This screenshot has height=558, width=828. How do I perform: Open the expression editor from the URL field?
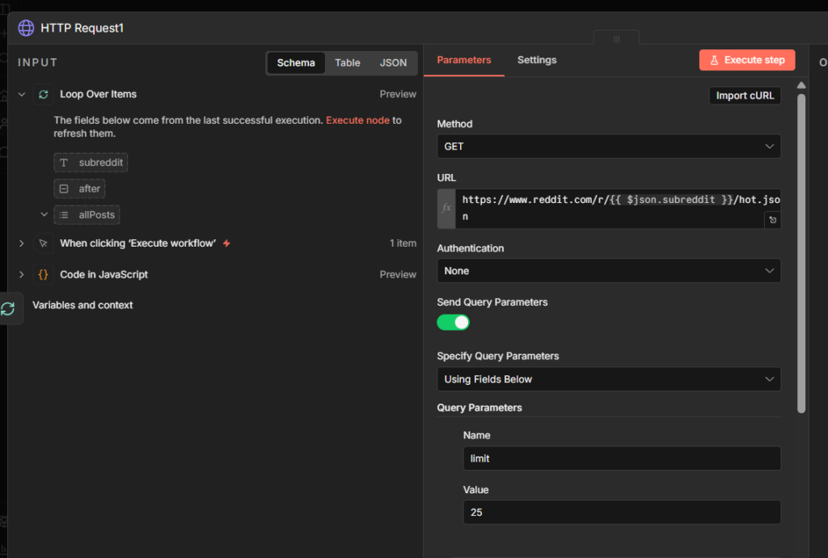[x=772, y=219]
